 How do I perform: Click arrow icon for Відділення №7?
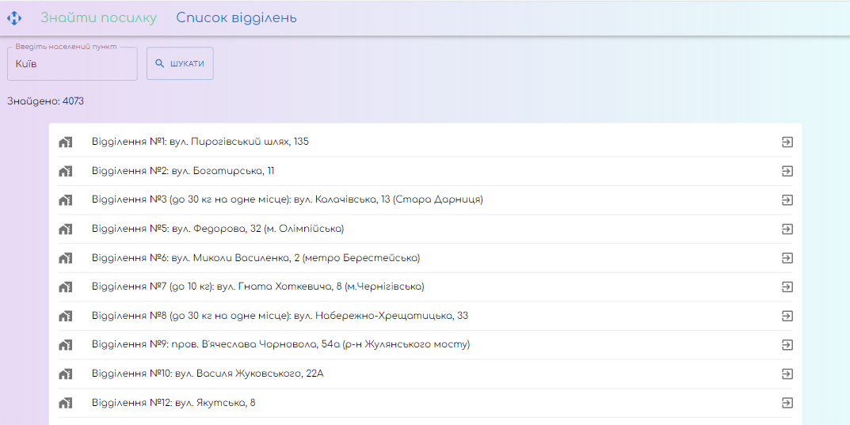(787, 286)
